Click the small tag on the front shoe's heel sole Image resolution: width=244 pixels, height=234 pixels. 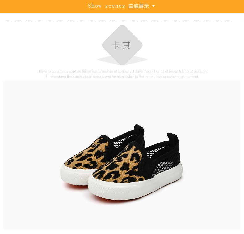tap(182, 169)
